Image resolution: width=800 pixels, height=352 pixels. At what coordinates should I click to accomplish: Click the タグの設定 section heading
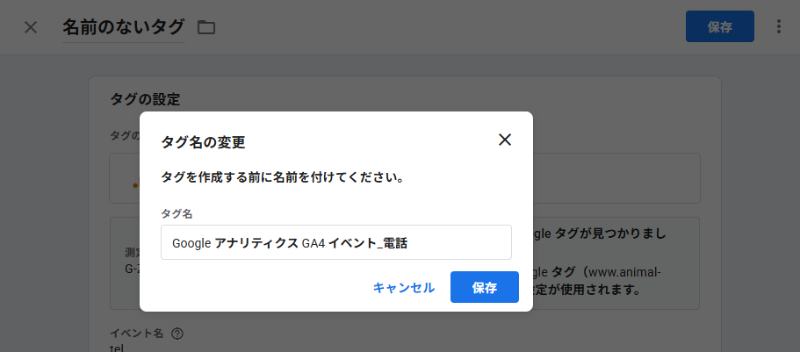tap(145, 100)
